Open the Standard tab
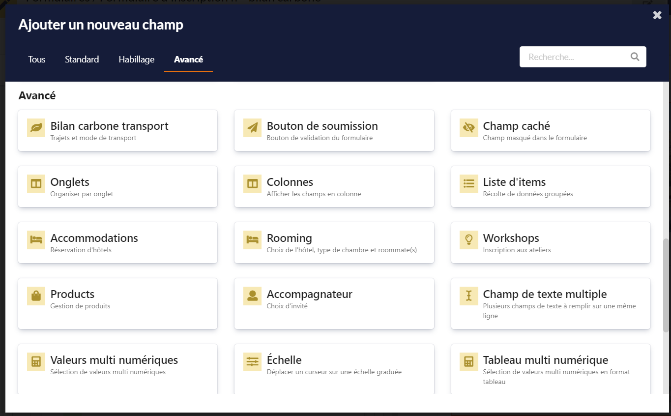671x416 pixels. point(82,59)
